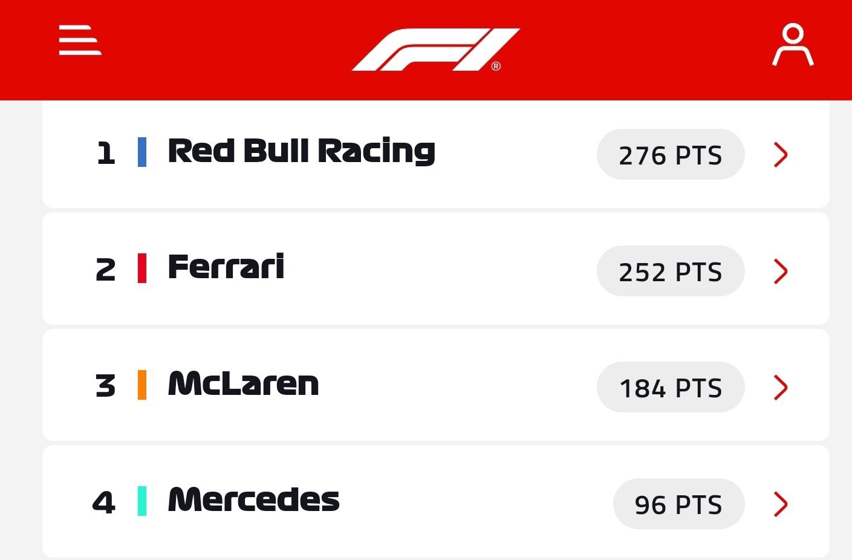Click position number 1 in standings

(x=106, y=153)
